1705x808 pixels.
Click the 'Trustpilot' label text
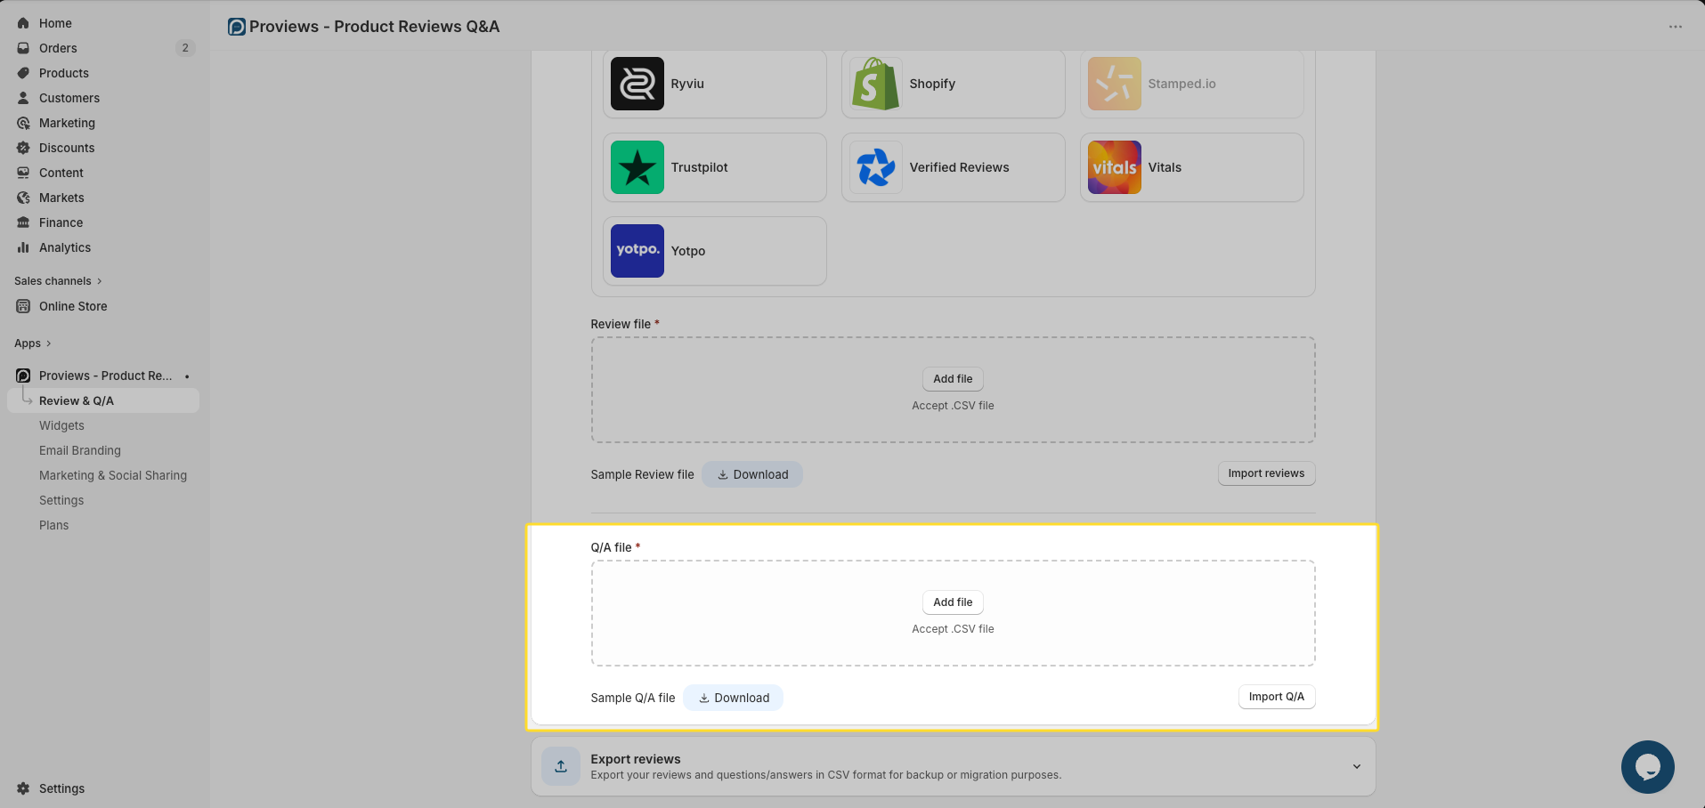click(699, 167)
